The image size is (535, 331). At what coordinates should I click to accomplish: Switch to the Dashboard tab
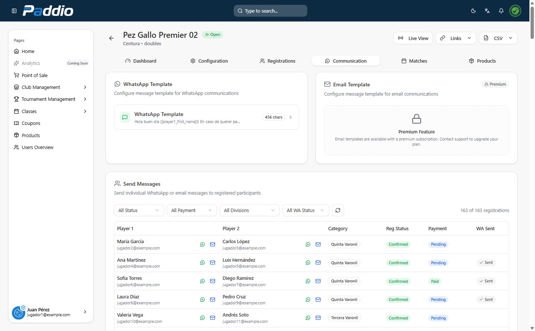click(140, 61)
